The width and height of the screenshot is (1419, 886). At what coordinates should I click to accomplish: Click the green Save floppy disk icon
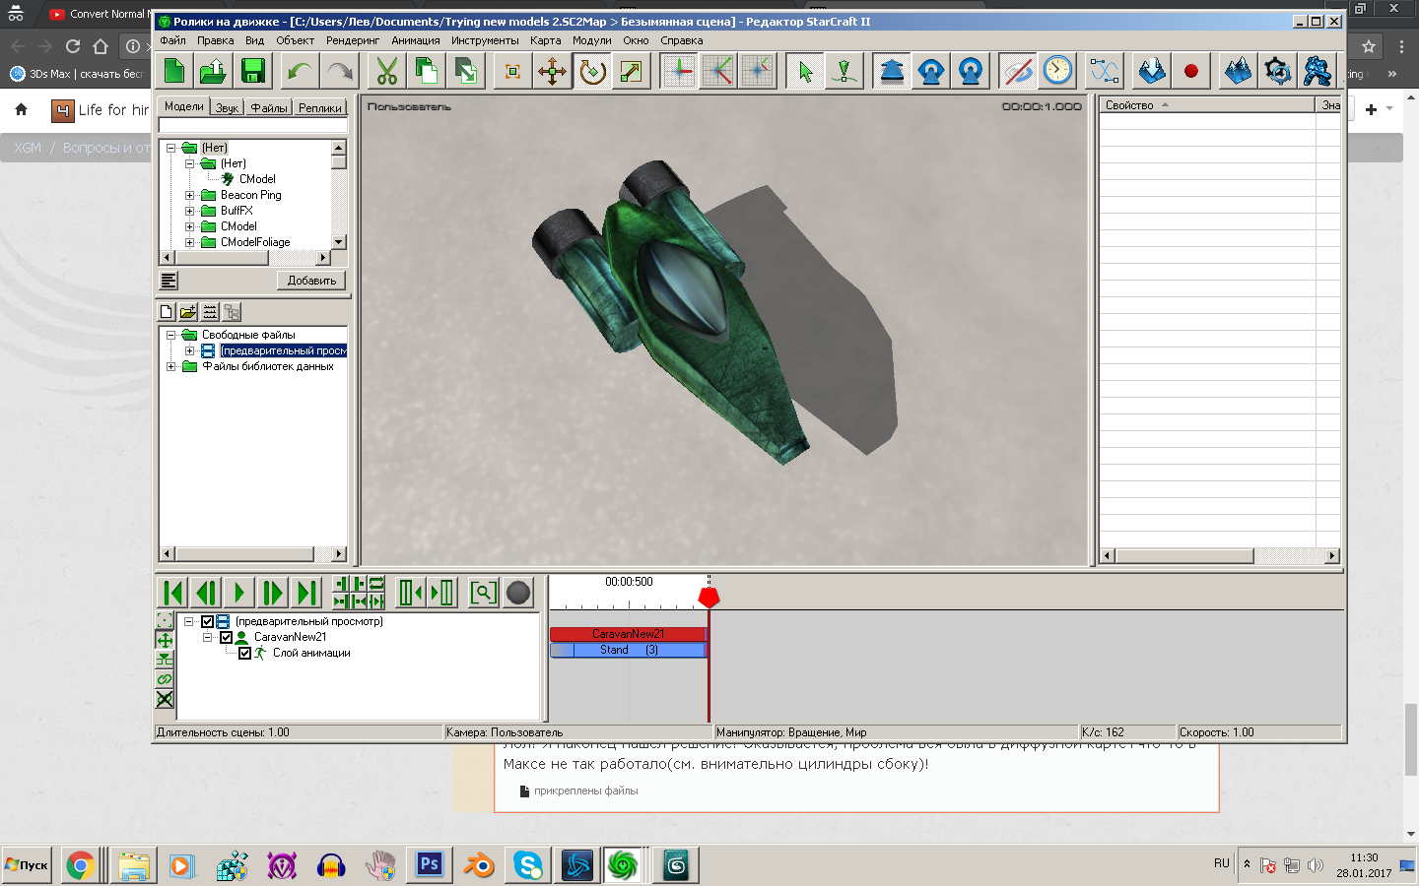[x=253, y=71]
